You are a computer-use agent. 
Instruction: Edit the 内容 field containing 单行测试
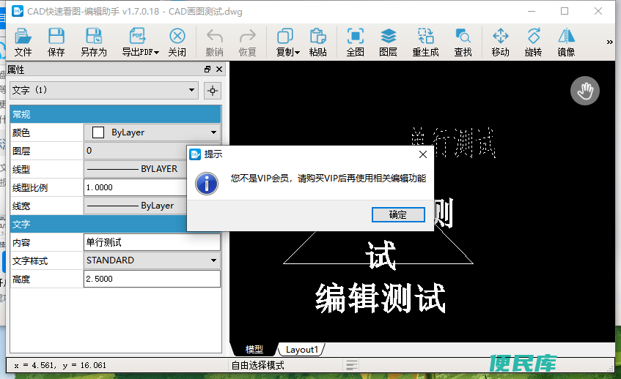click(x=152, y=242)
